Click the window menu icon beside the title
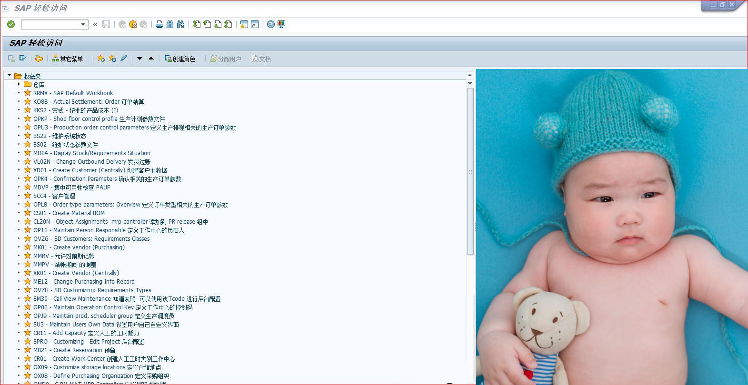Screen dimensions: 748x385 pos(6,8)
